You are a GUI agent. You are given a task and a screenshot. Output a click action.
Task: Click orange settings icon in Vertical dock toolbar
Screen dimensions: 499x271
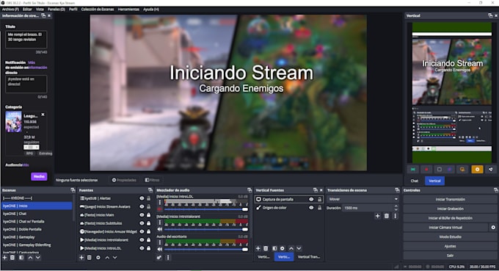(478, 170)
